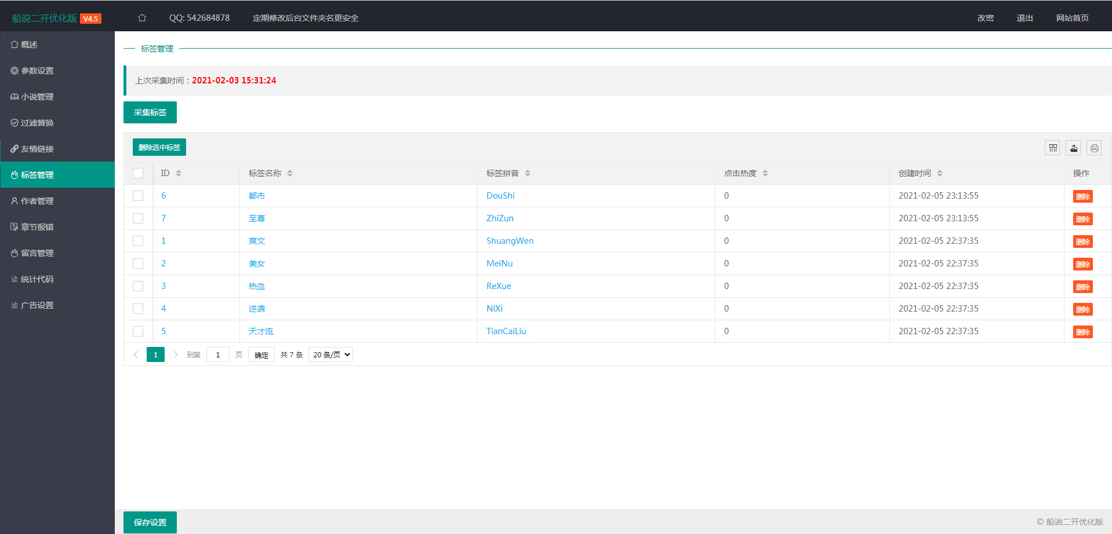This screenshot has width=1112, height=534.
Task: Focus the jump-to-page number field
Action: 218,354
